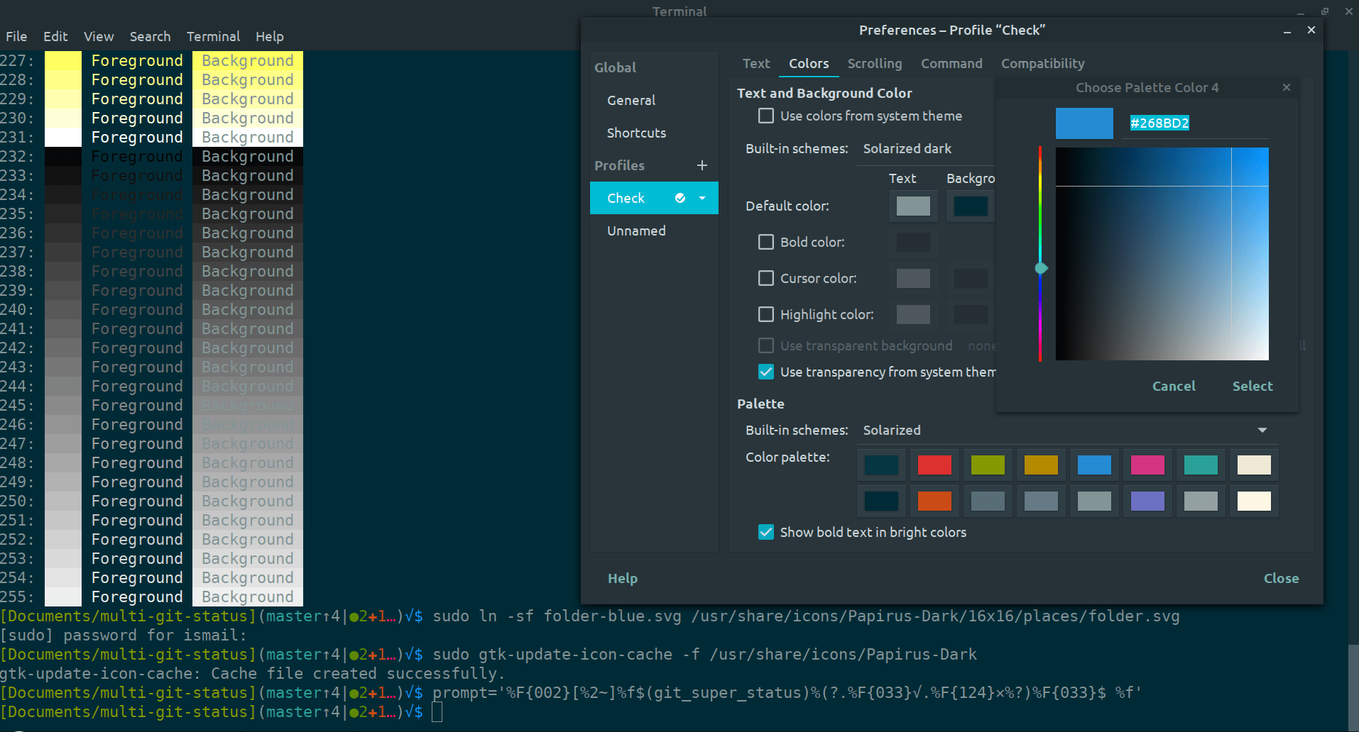Uncheck Show bold text in bright colors

pos(765,532)
